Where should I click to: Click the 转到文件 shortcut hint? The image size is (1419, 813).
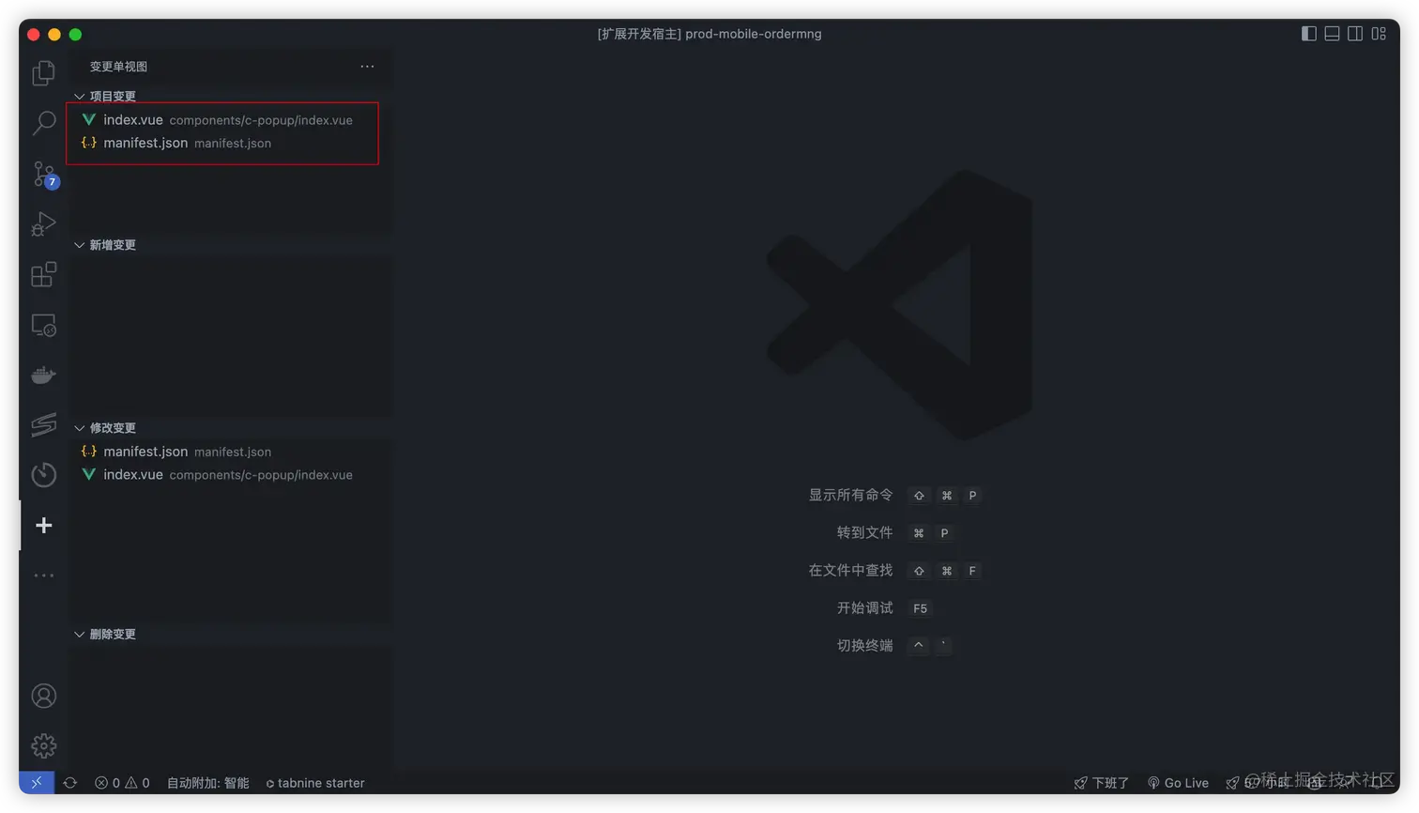895,532
